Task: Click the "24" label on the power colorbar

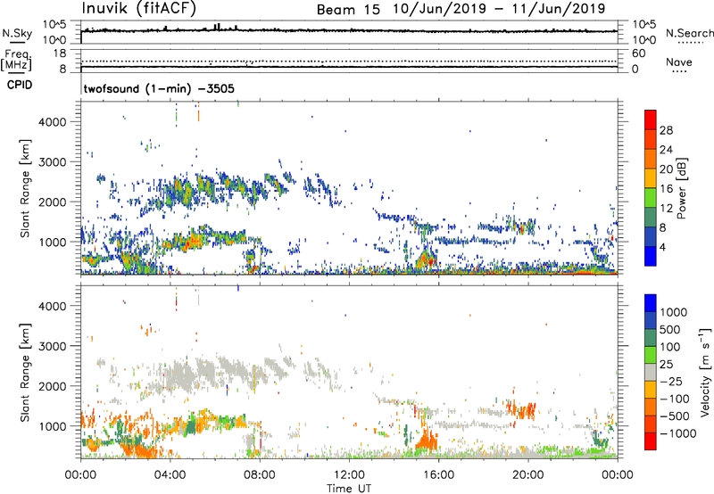Action: pyautogui.click(x=666, y=150)
